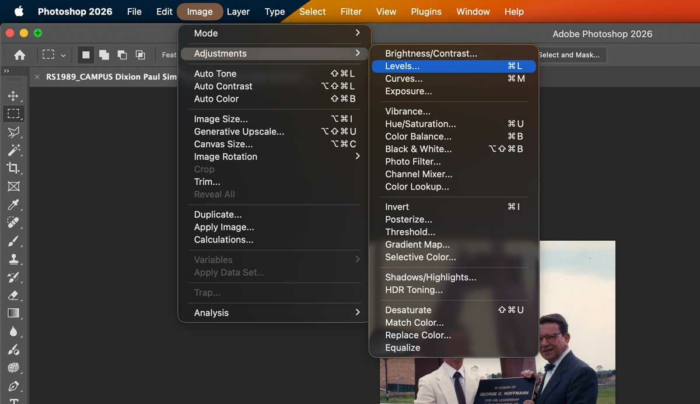Expand the toolbar with double-arrow
This screenshot has height=404, width=700.
pyautogui.click(x=6, y=71)
